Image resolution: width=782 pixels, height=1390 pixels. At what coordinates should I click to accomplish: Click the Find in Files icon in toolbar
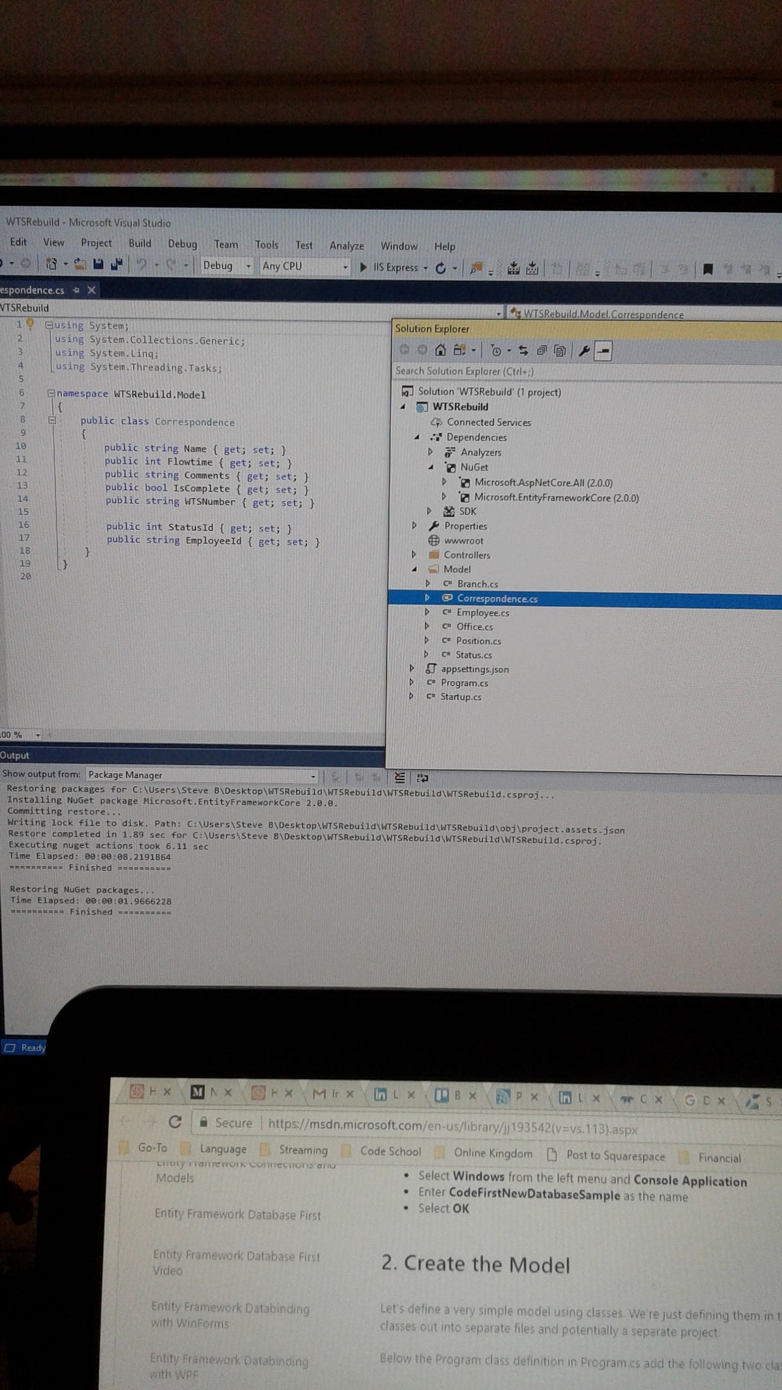pyautogui.click(x=477, y=268)
